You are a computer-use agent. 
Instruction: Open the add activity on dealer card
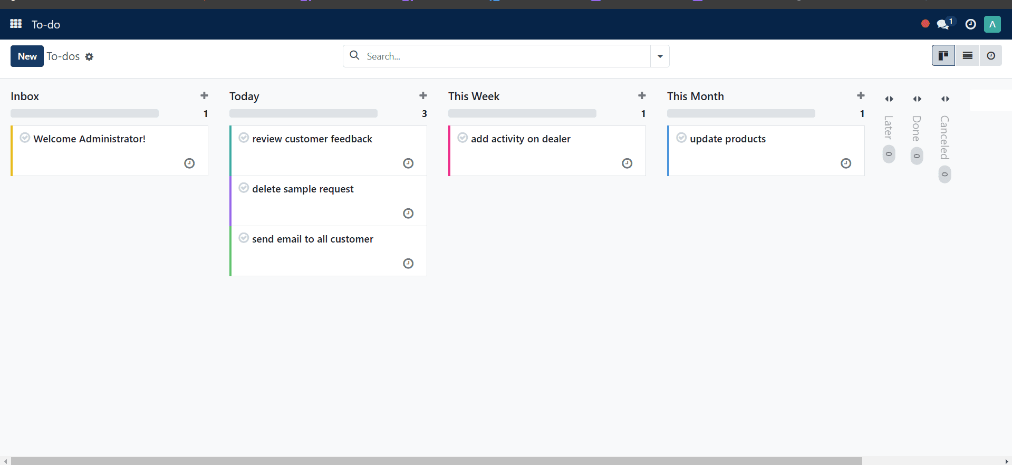click(x=547, y=151)
